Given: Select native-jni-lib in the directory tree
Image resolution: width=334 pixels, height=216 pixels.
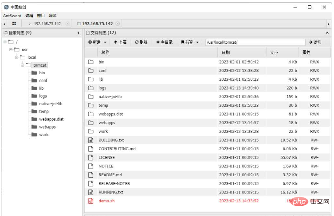Looking at the screenshot, I should click(51, 103).
